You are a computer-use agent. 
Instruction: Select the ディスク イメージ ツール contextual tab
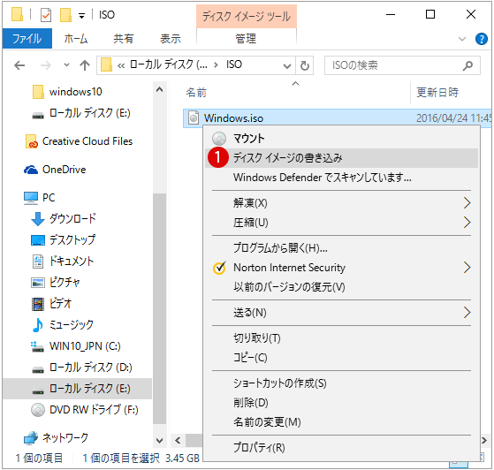pos(246,17)
